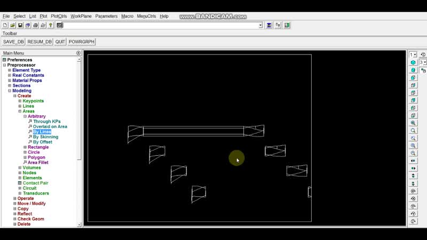Expand the Rectangle node
This screenshot has width=427, height=240.
tap(25, 147)
